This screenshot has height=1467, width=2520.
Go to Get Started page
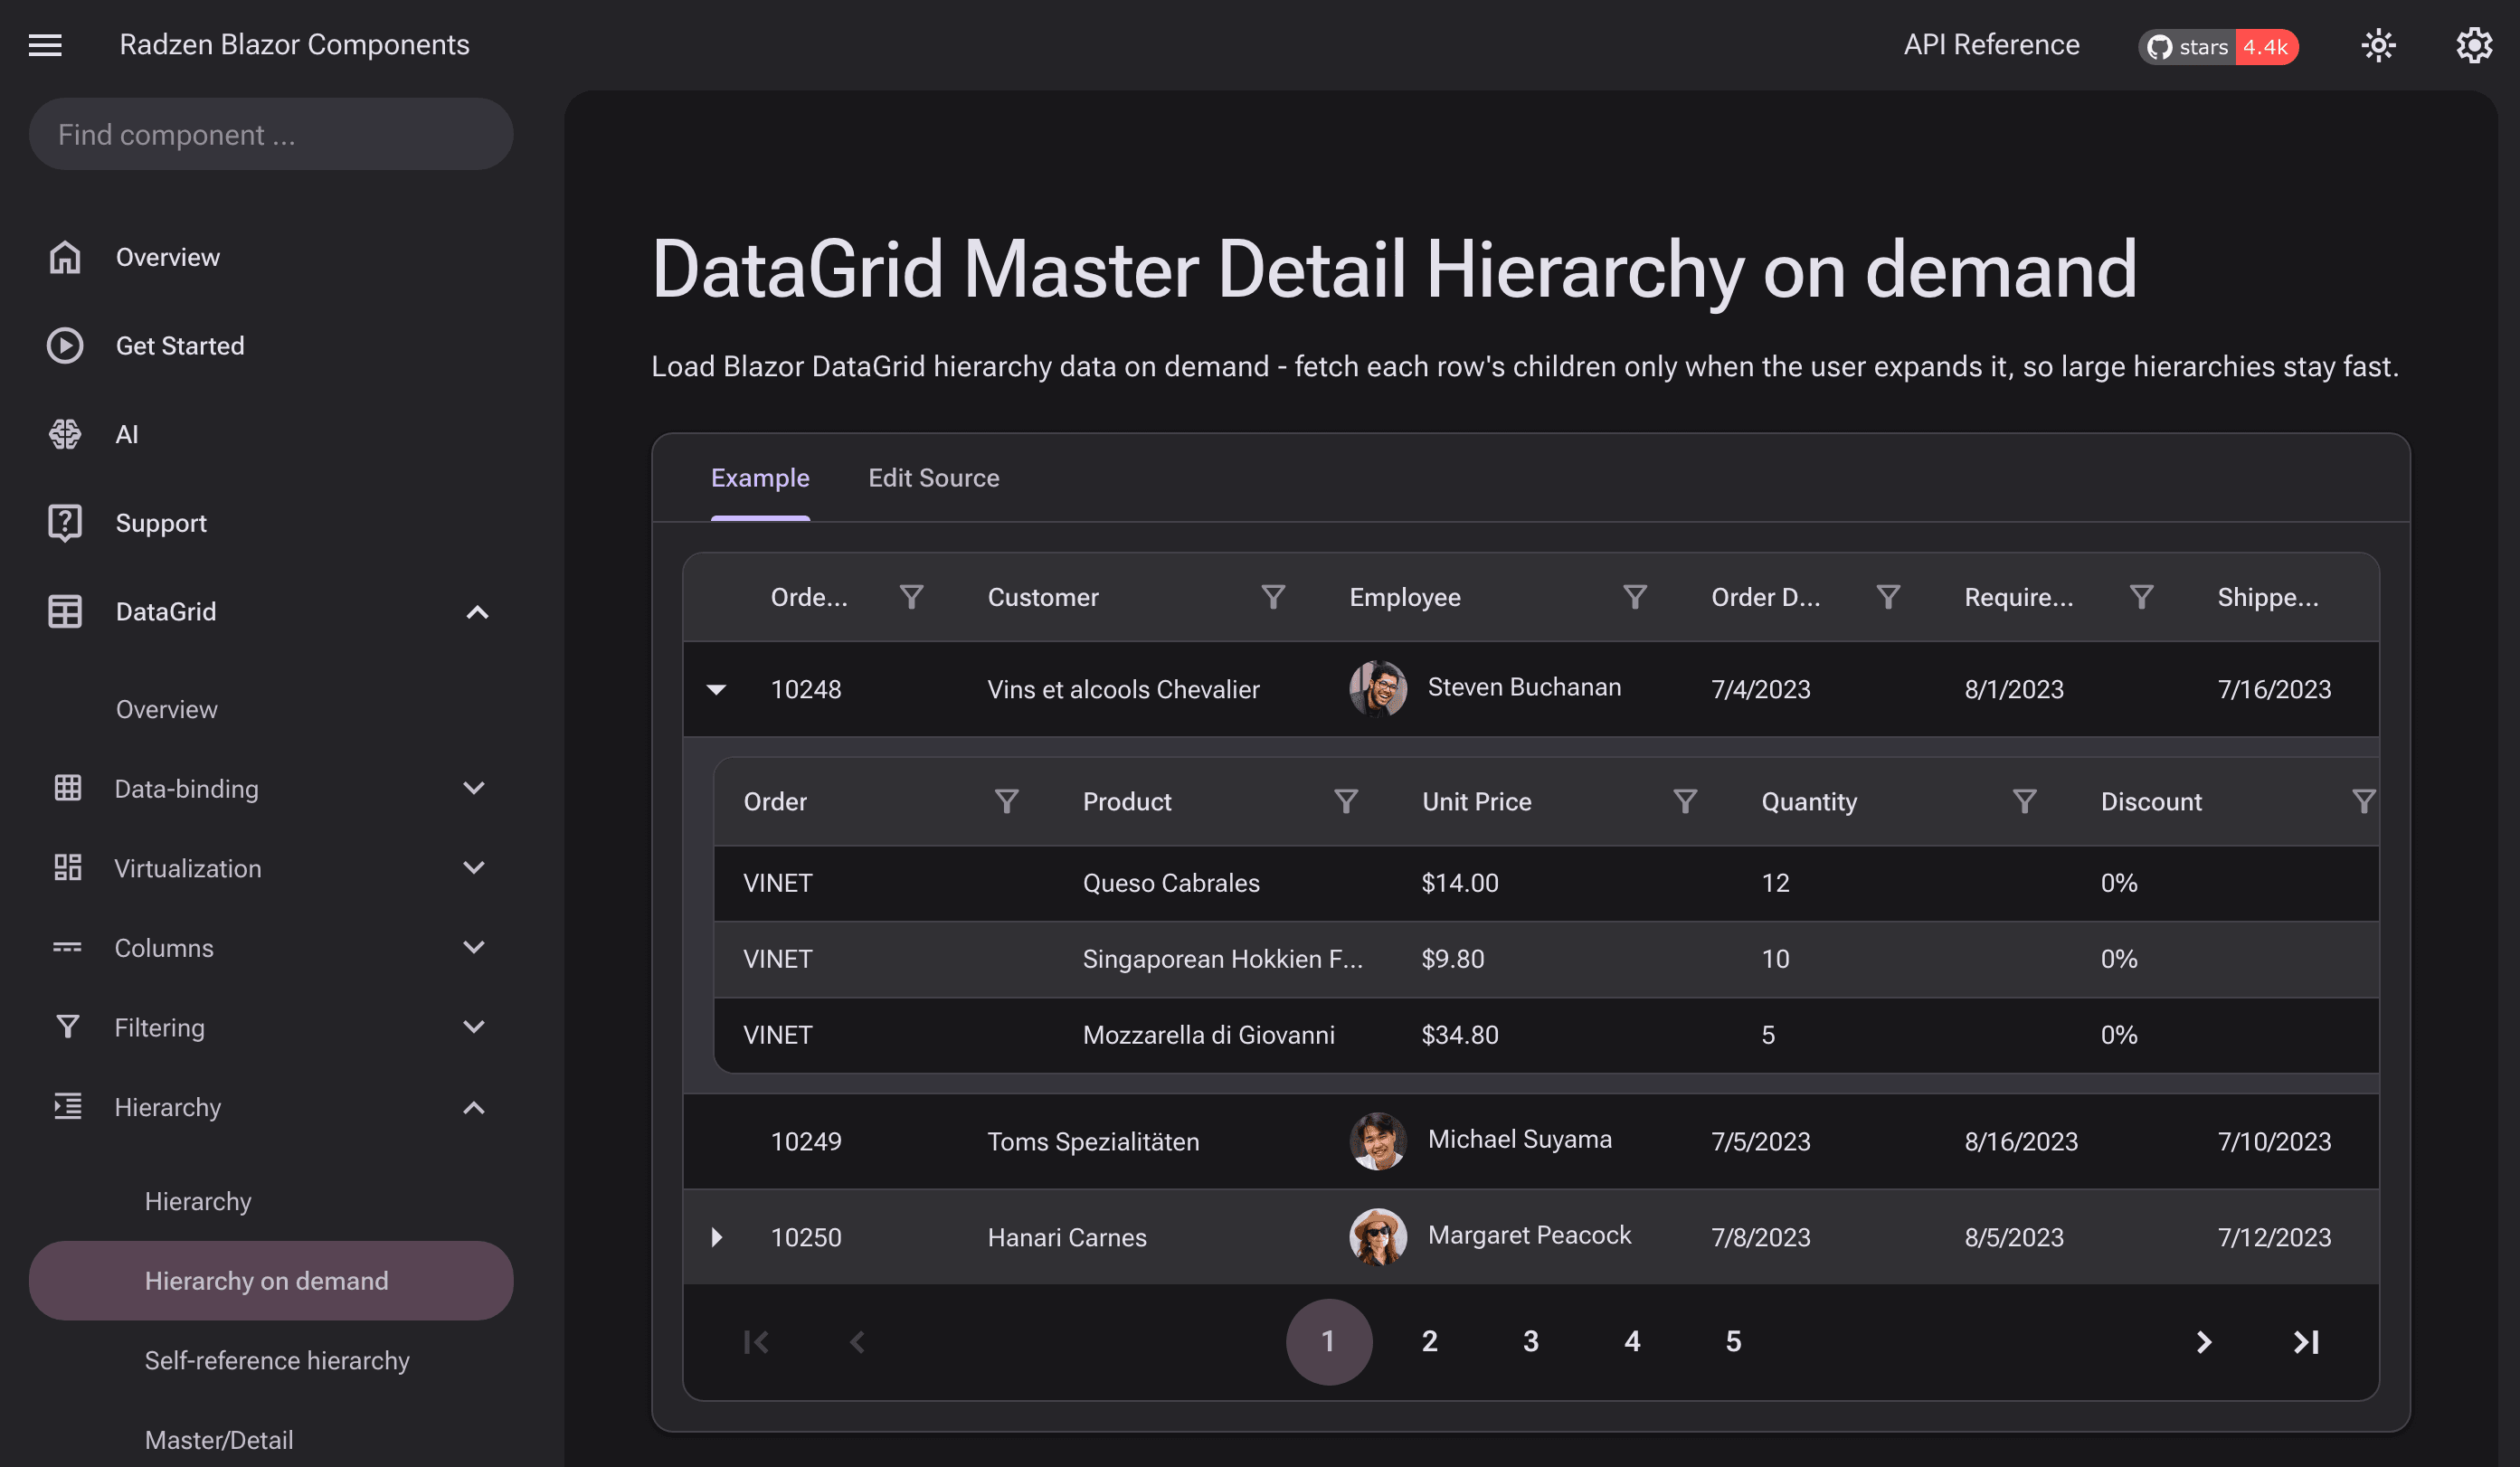point(271,346)
